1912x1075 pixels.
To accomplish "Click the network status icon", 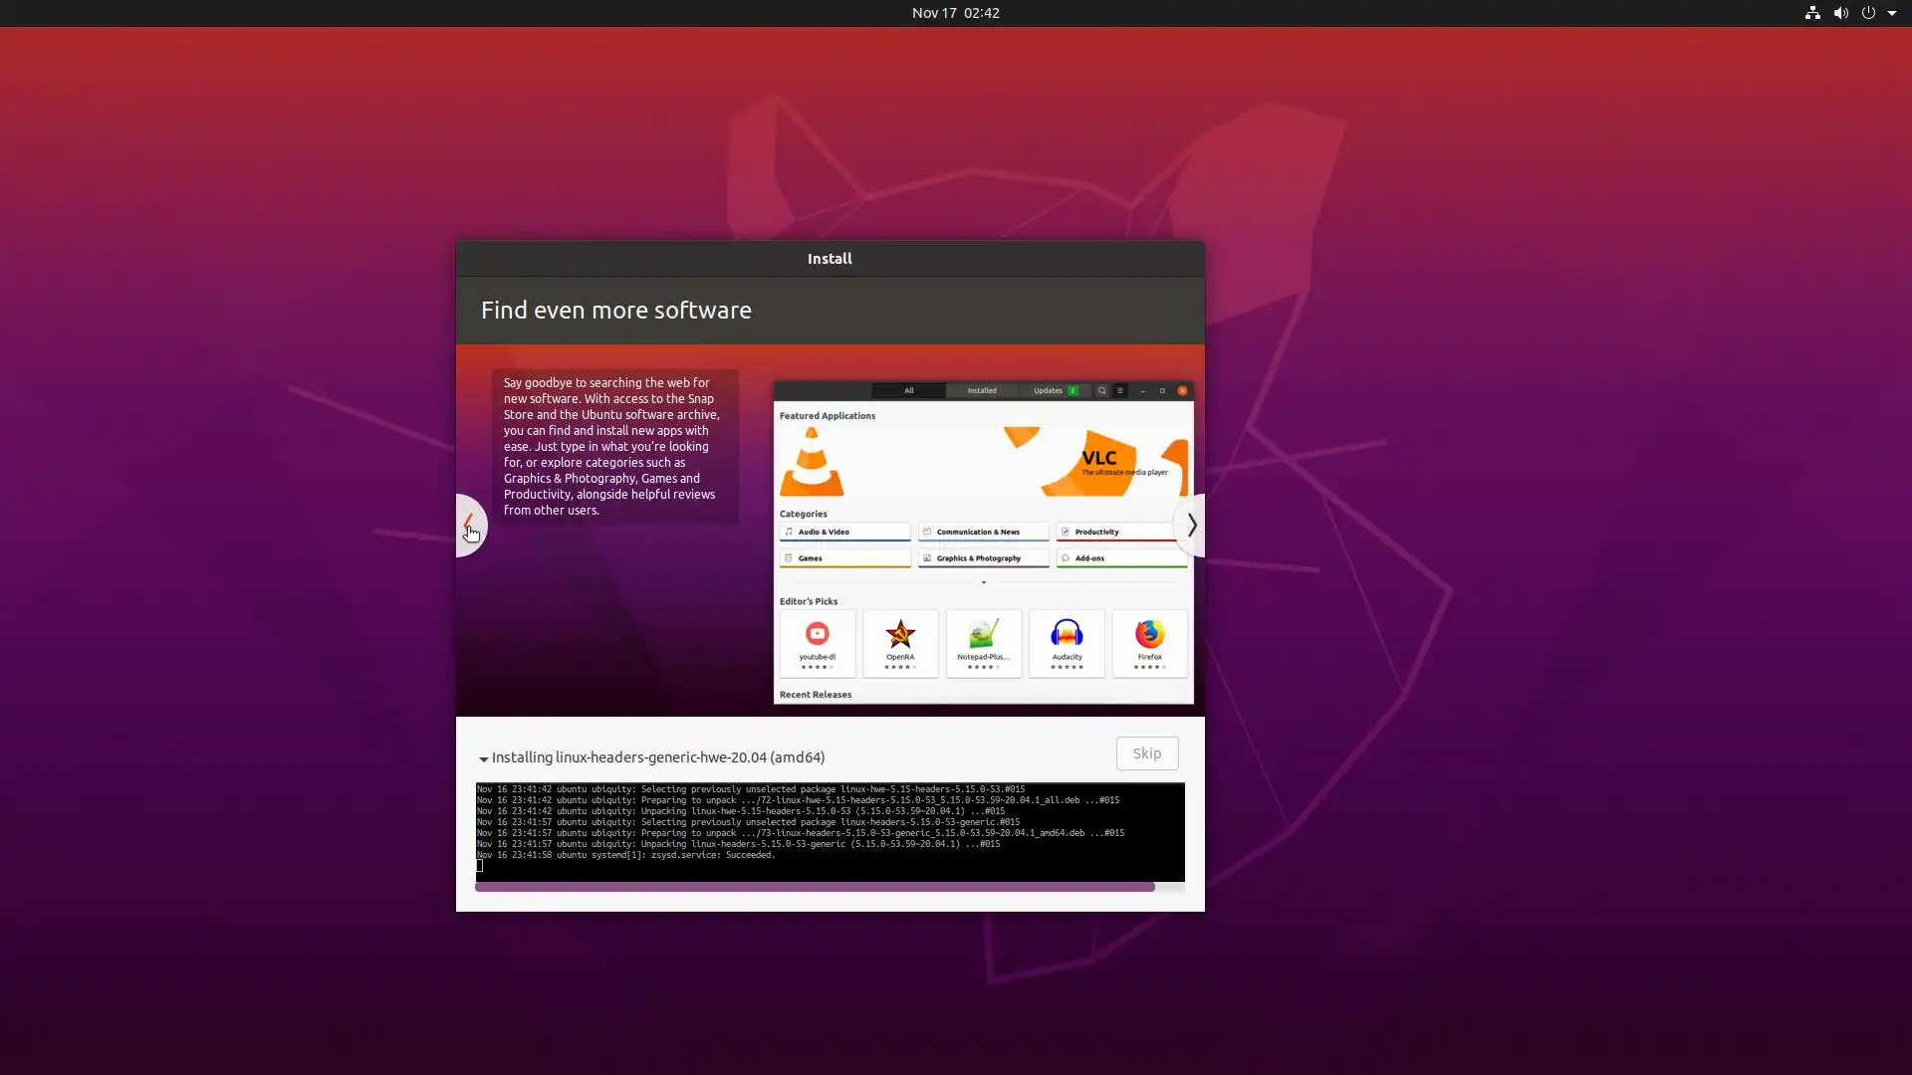I will click(1812, 13).
